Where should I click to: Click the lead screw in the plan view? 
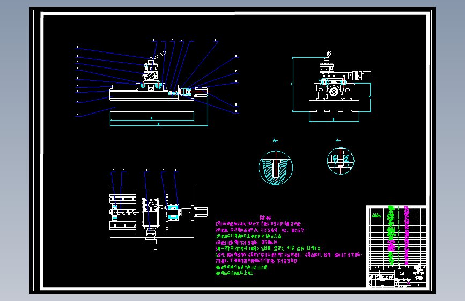[128, 213]
